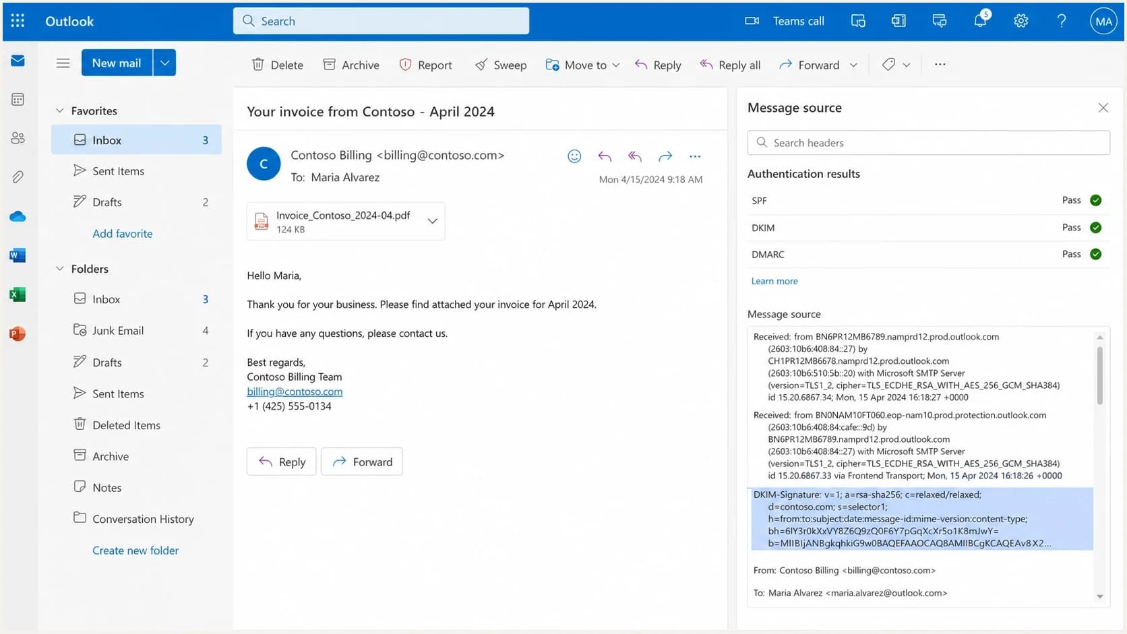Select the highlighted DKIM-Signature header block
The width and height of the screenshot is (1127, 634).
click(x=921, y=519)
